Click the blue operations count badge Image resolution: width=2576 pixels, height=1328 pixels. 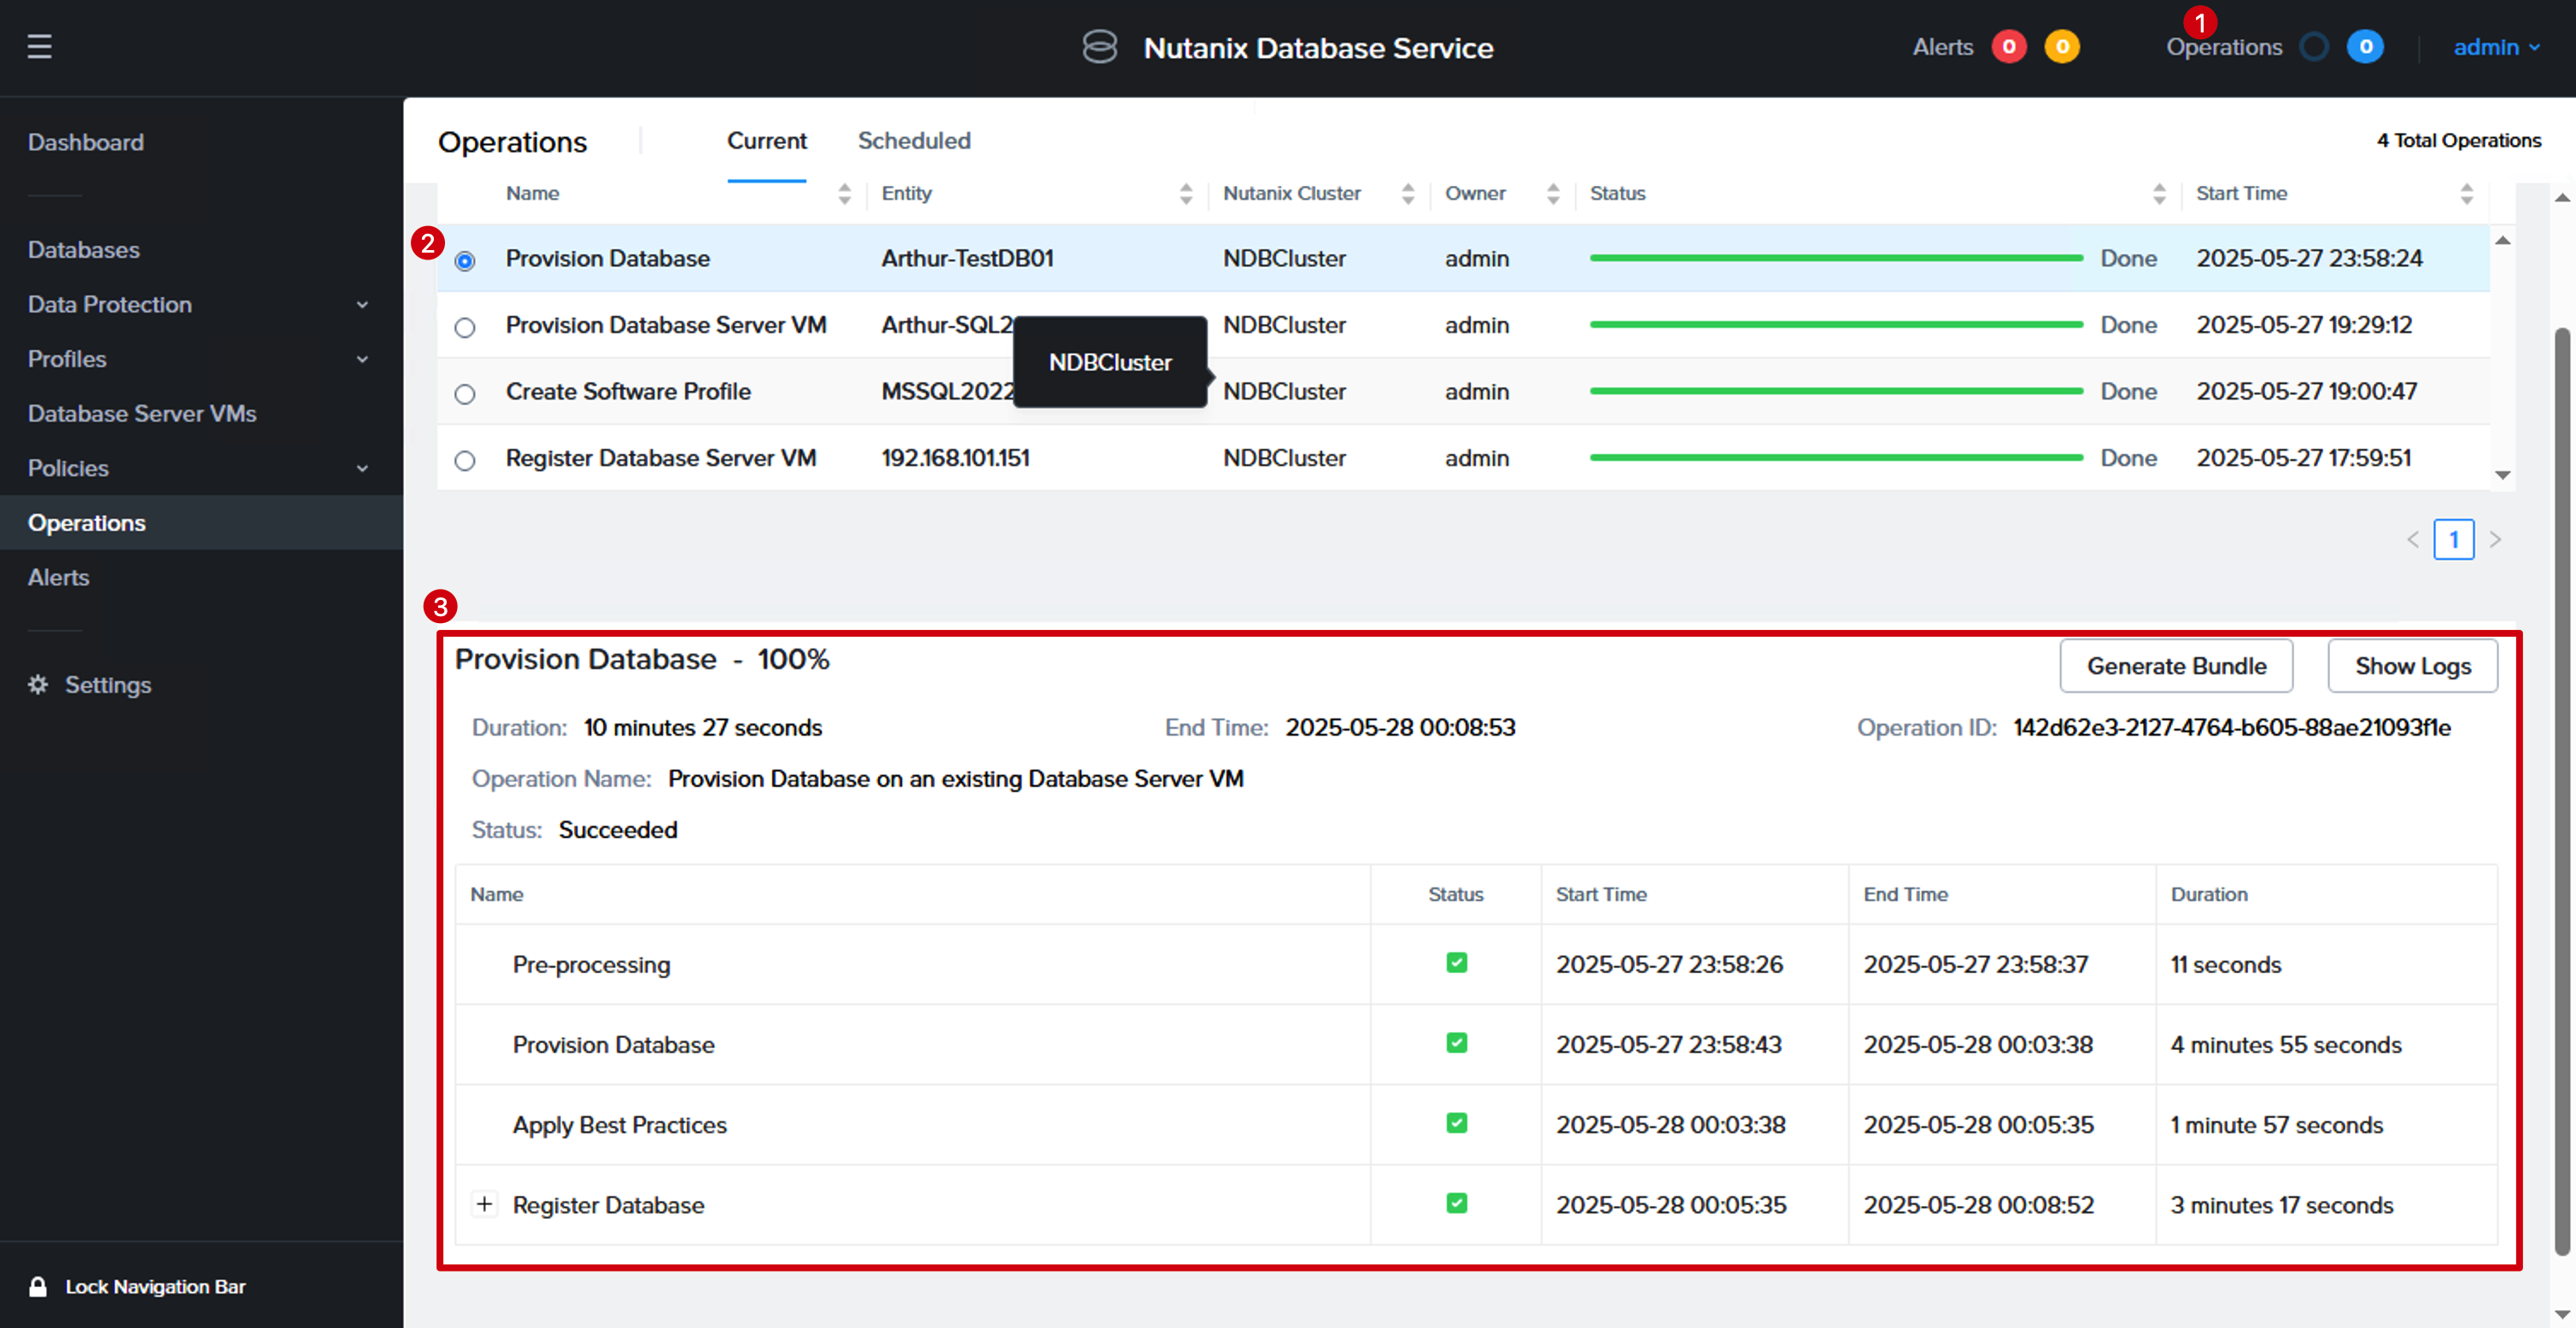tap(2365, 47)
